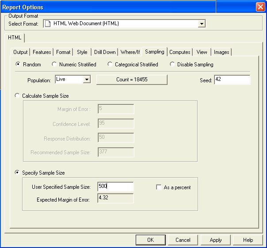Open the Sampling tab
The image size is (267, 248).
tap(155, 52)
